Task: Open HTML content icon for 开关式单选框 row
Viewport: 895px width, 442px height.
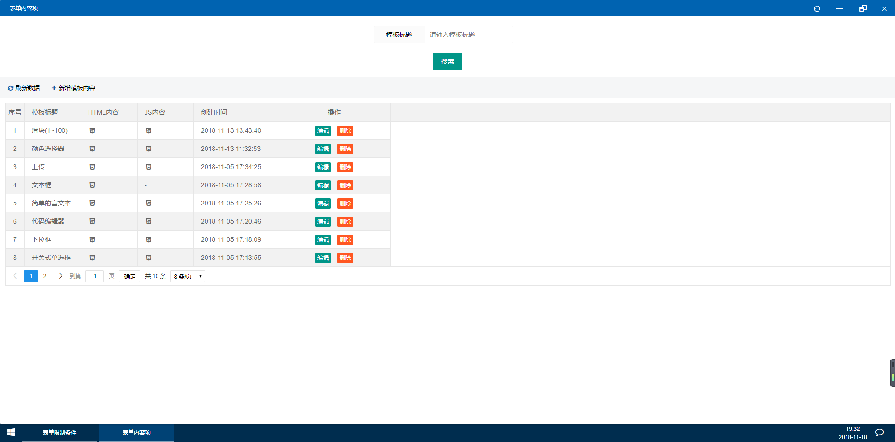Action: (92, 258)
